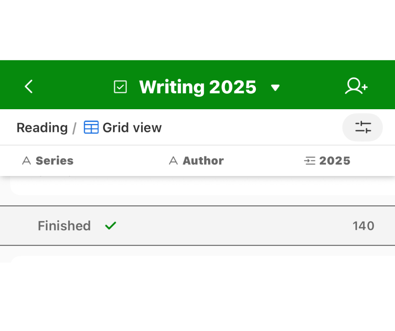395x331 pixels.
Task: Click the checkbox icon beside Writing 2025
Action: pyautogui.click(x=120, y=87)
